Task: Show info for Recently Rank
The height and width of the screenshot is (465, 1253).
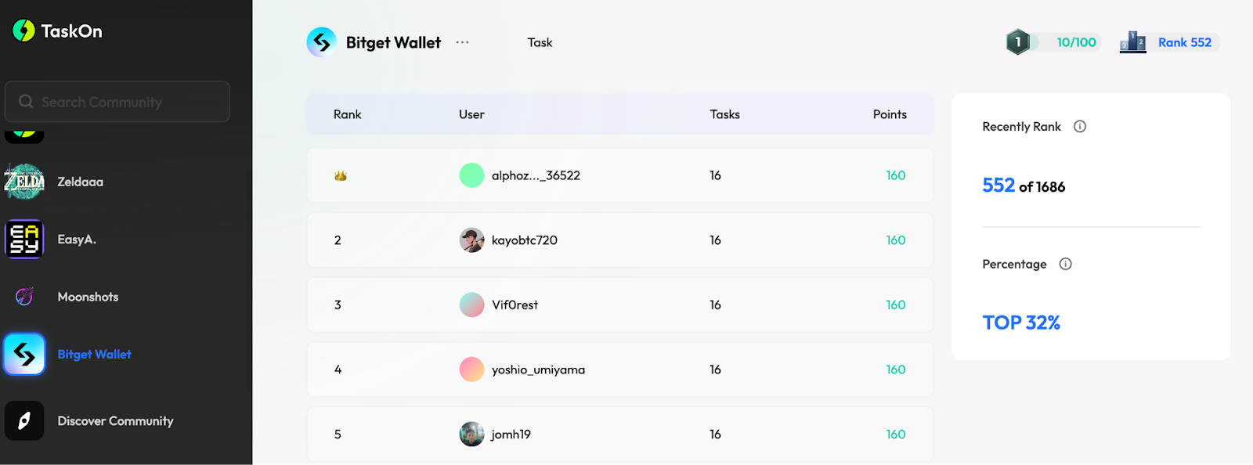Action: (1080, 127)
